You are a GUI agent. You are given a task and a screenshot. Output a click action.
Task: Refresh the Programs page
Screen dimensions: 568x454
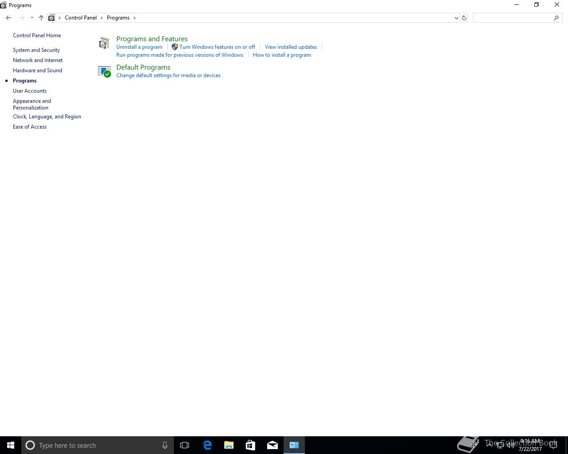point(464,18)
